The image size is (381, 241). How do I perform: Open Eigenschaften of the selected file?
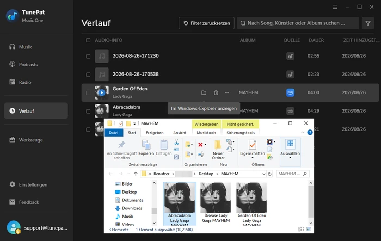click(253, 149)
